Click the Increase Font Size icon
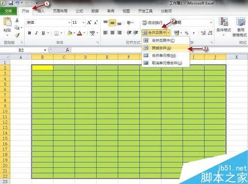Screen dimensions: 248x184 [x=89, y=22]
